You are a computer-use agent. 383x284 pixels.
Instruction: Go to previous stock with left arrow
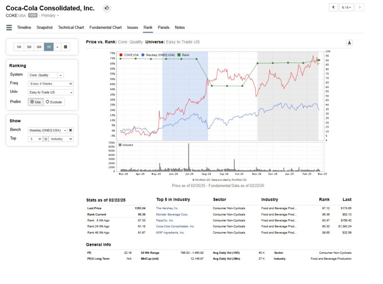[x=333, y=7]
